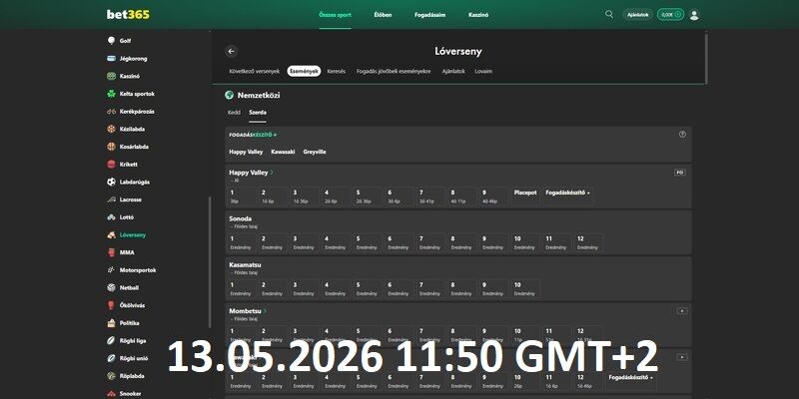799x399 pixels.
Task: Open Kasamatsu race 5 result
Action: 368,288
